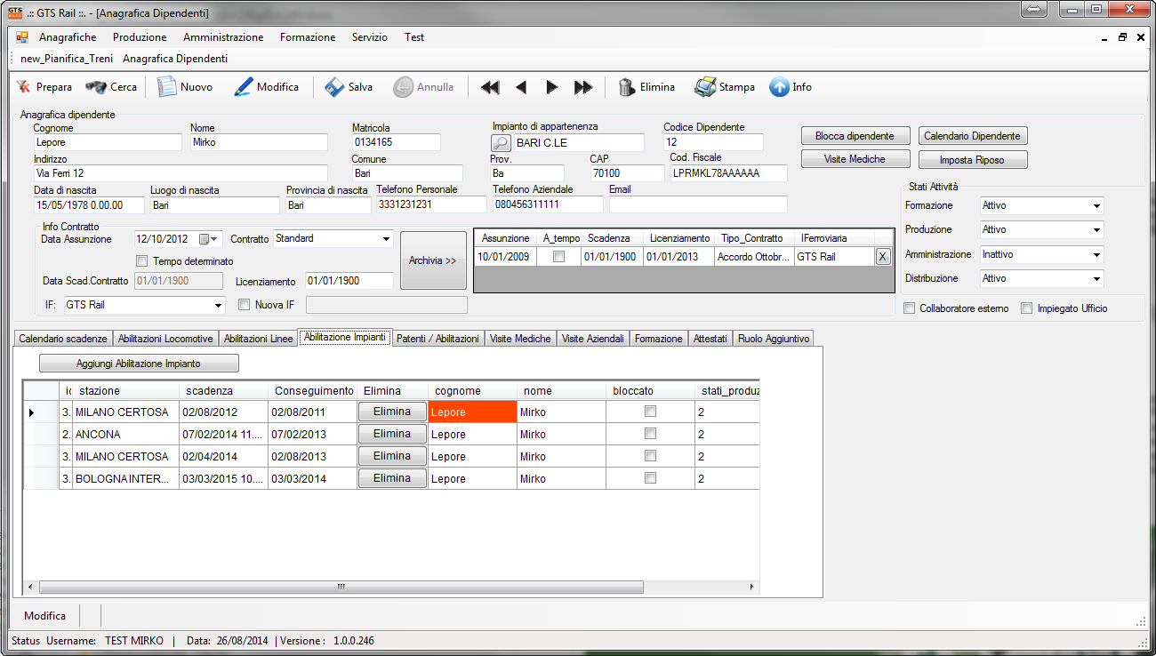Toggle bloccato for MILANO CERTOSA 02/04/2014 row

point(650,456)
